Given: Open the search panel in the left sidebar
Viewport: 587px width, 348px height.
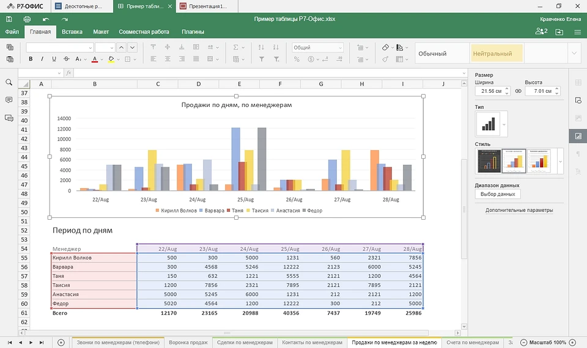Looking at the screenshot, I should pyautogui.click(x=9, y=82).
